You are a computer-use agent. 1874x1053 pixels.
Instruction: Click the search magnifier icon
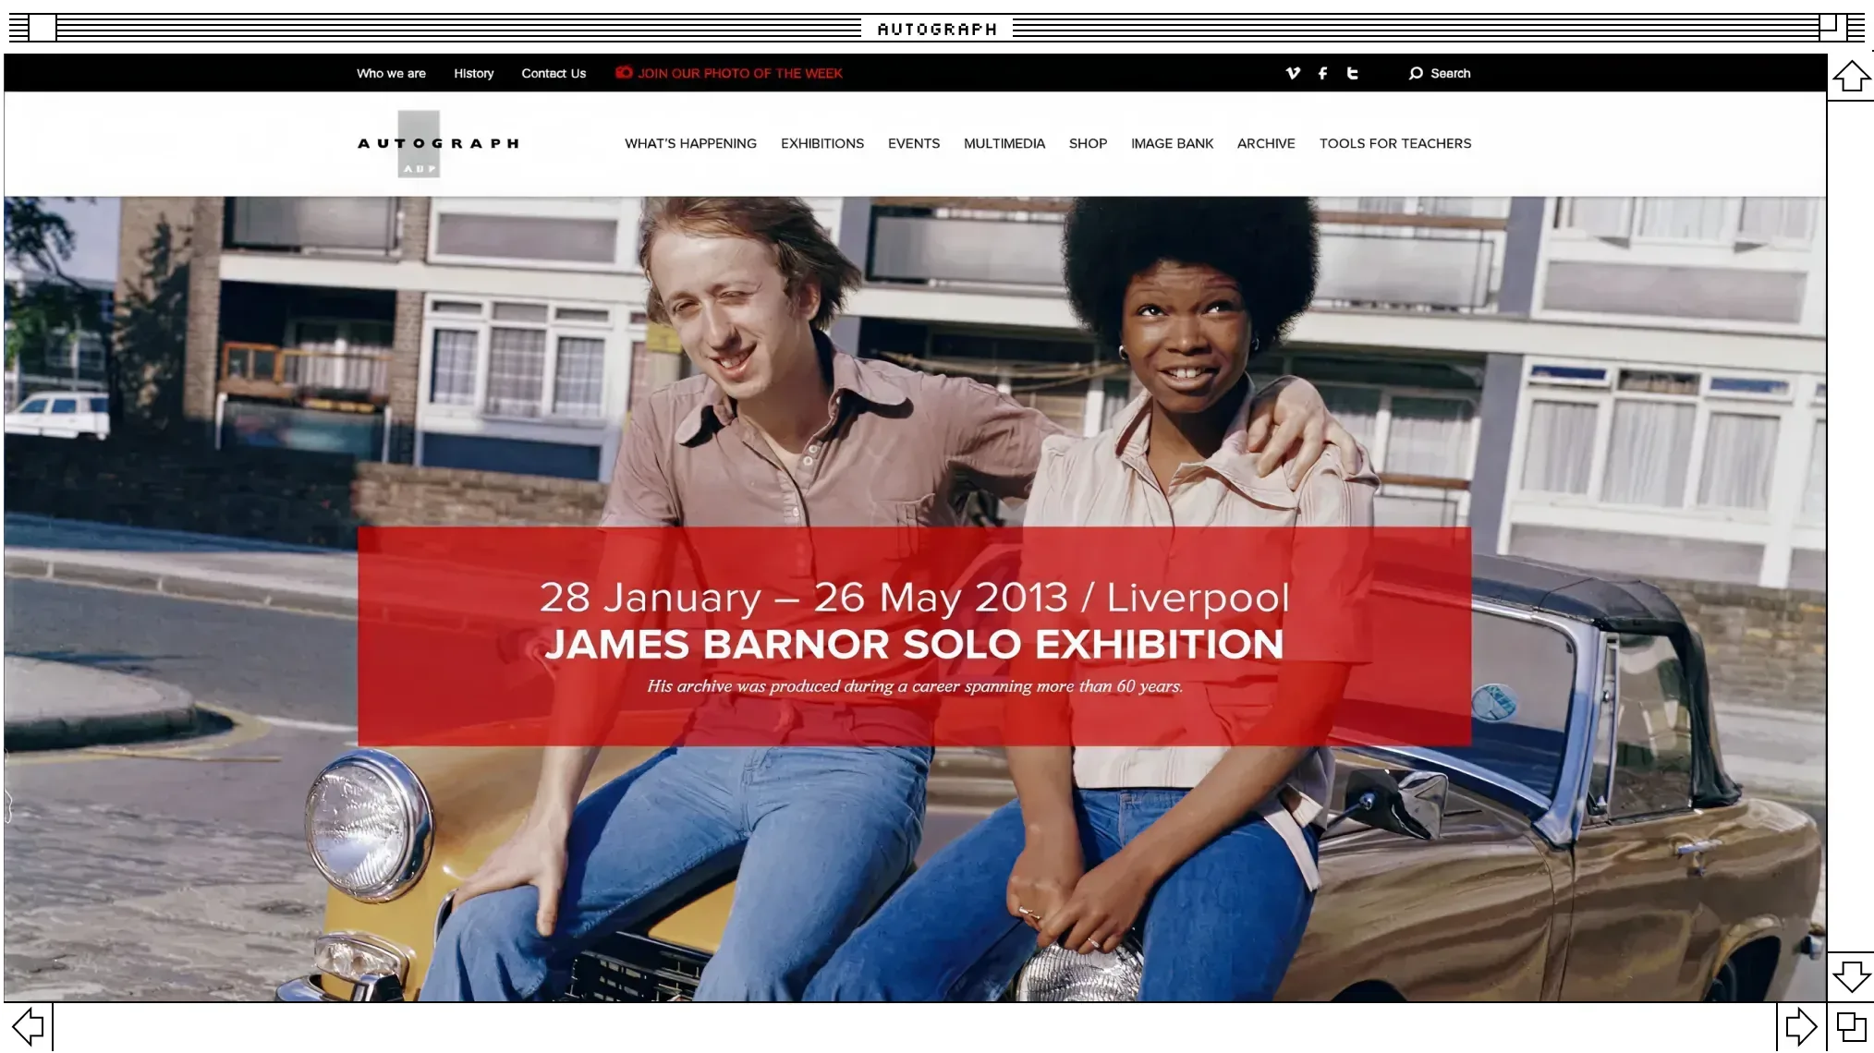[x=1415, y=73]
